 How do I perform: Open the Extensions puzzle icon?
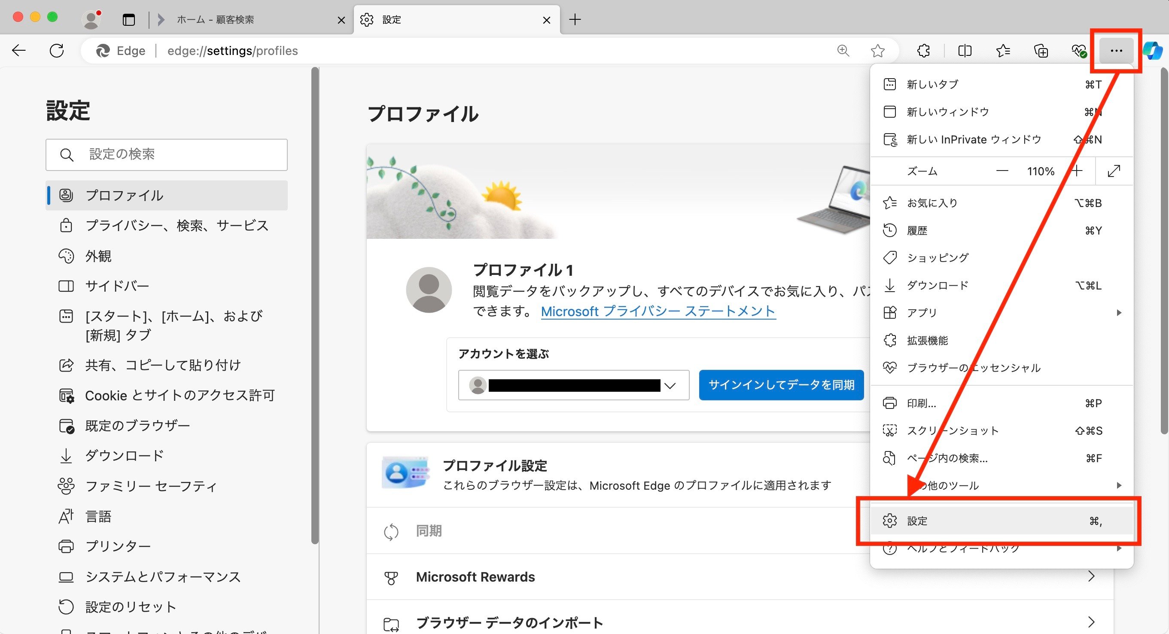923,50
